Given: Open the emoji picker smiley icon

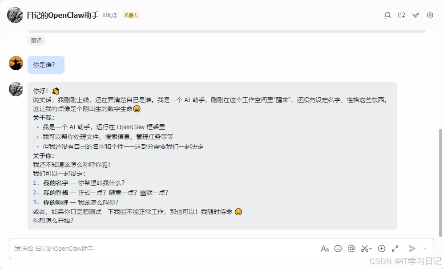Looking at the screenshot, I should 338,249.
